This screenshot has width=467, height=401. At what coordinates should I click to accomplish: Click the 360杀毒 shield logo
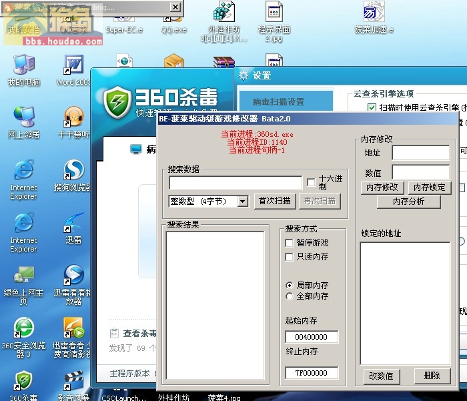pyautogui.click(x=117, y=102)
